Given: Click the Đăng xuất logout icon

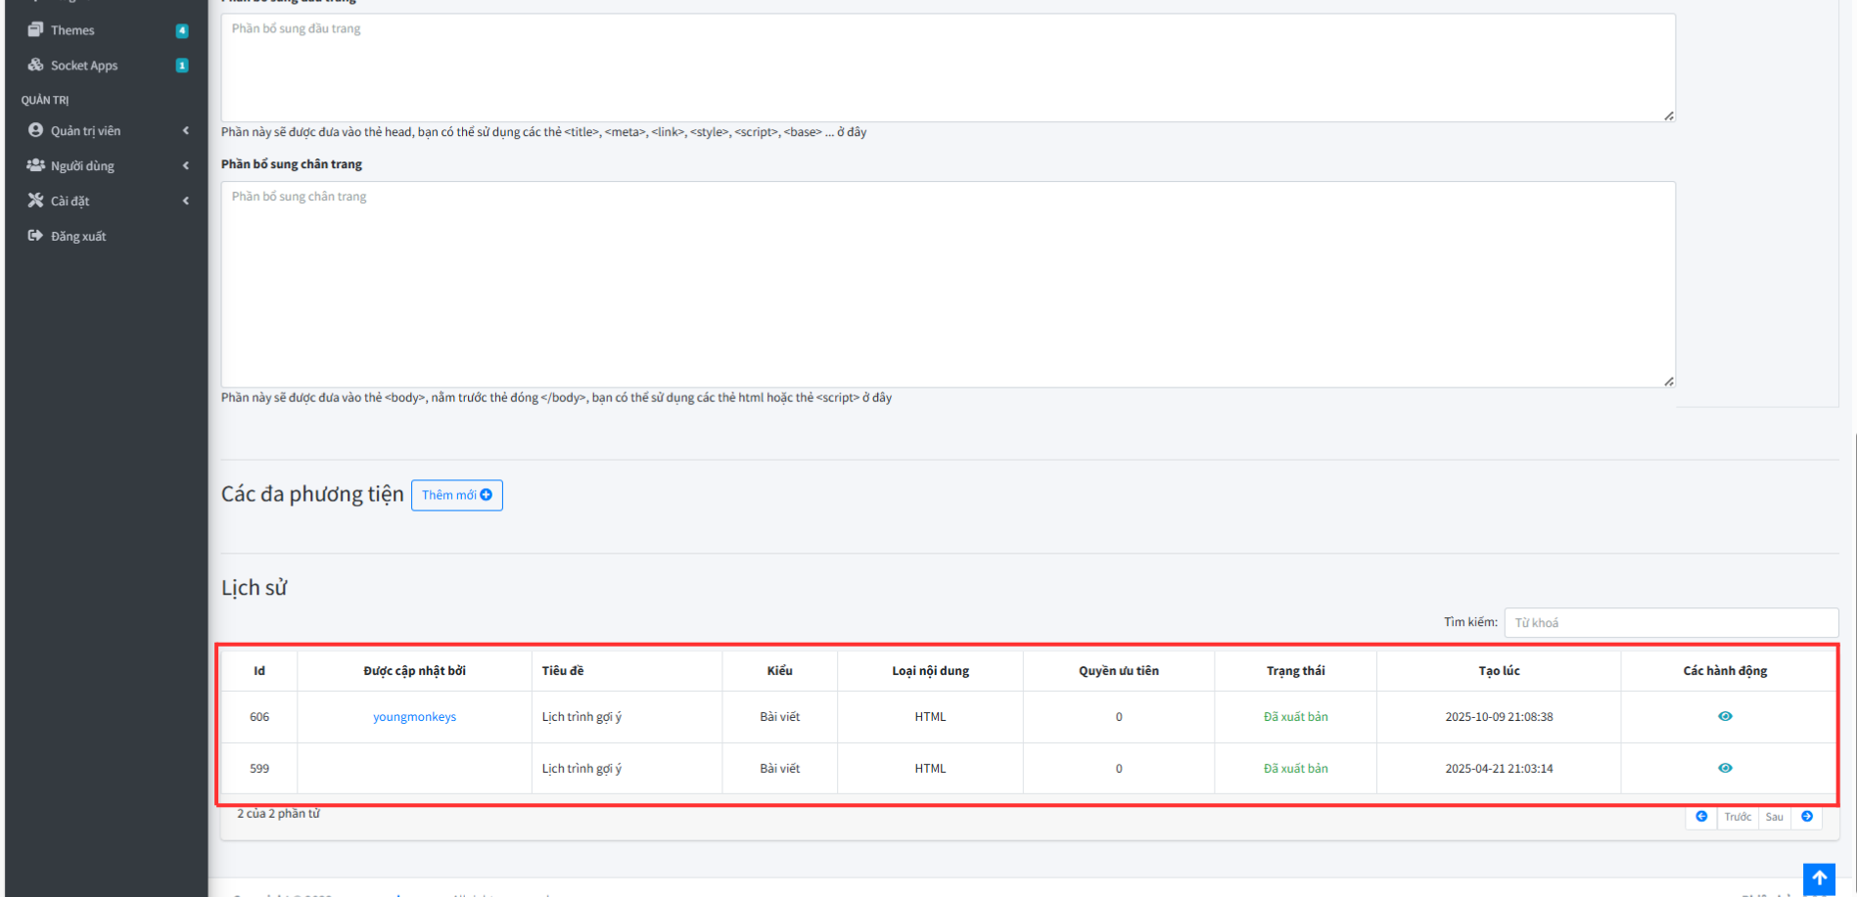Looking at the screenshot, I should tap(35, 236).
